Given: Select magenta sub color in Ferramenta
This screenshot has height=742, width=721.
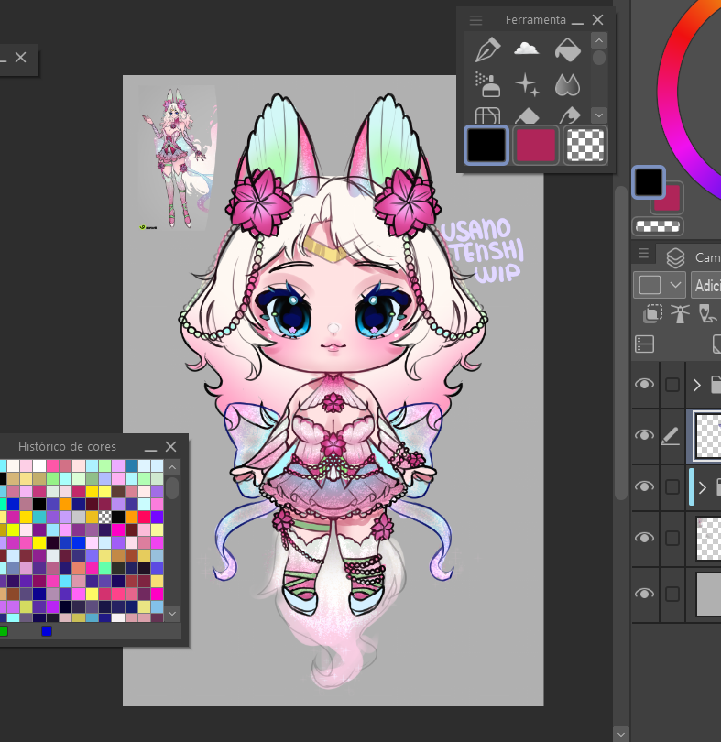Looking at the screenshot, I should pyautogui.click(x=535, y=145).
